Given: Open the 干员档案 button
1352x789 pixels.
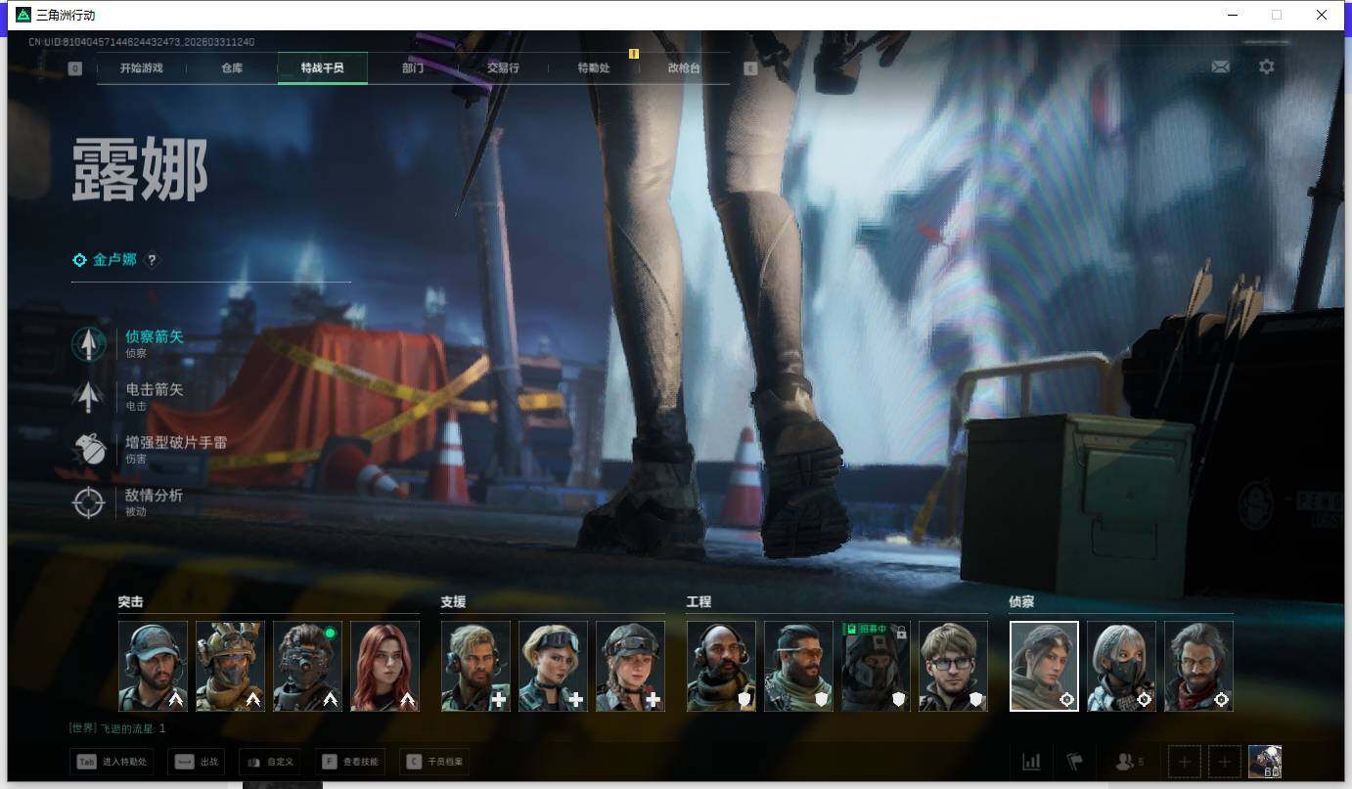Looking at the screenshot, I should coord(434,762).
